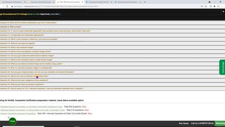Screen dimensions: 225x127
Task: Open Question-19 container image is manifest file
Action: coord(112,68)
